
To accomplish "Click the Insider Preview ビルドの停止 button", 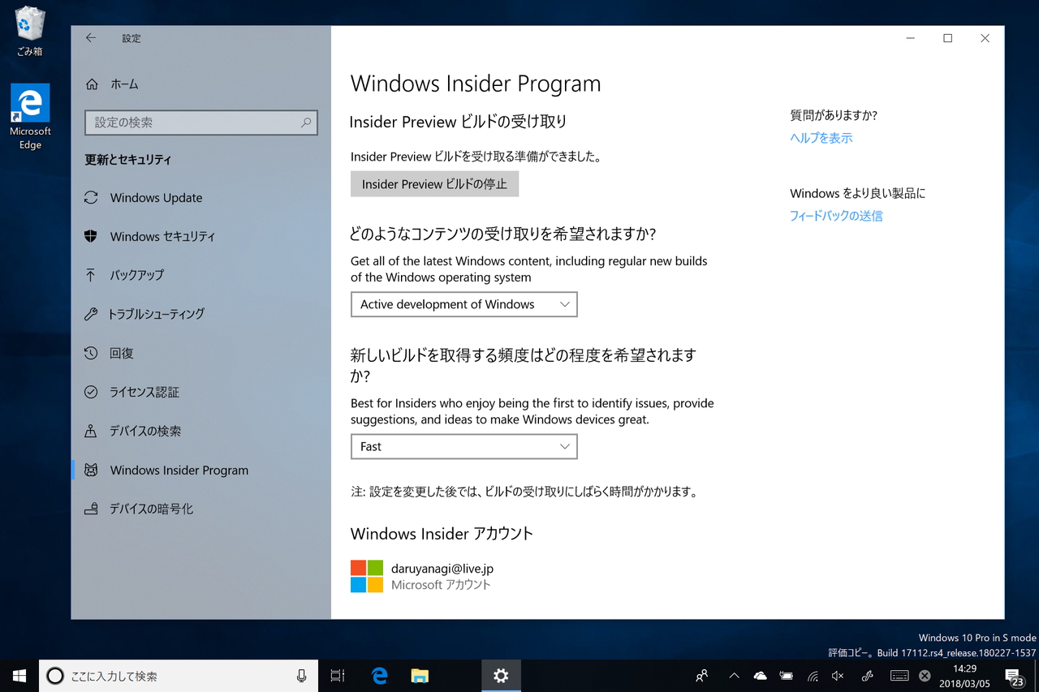I will tap(434, 183).
